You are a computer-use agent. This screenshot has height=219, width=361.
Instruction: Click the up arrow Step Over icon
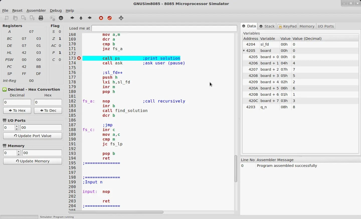tap(81, 18)
